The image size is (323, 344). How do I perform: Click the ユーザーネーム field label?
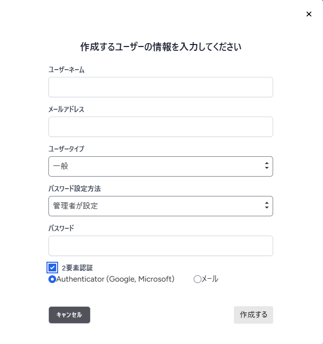point(66,70)
